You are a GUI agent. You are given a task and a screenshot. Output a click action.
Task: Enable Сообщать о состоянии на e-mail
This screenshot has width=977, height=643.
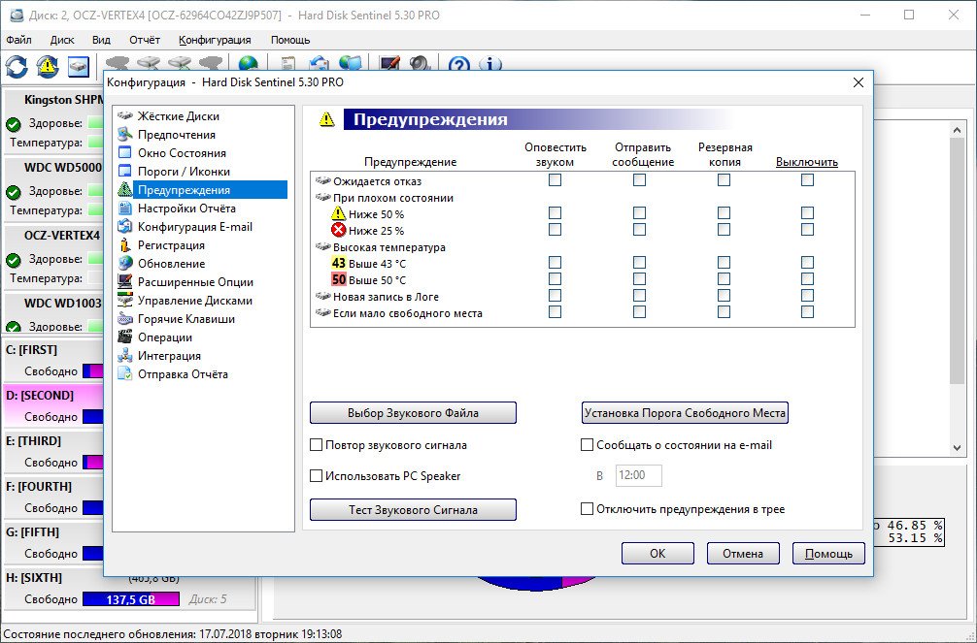click(x=587, y=445)
